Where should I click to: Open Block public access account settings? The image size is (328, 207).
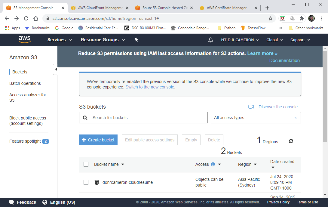[28, 121]
